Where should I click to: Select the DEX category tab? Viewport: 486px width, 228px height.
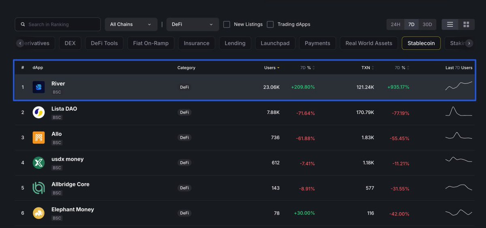[70, 43]
